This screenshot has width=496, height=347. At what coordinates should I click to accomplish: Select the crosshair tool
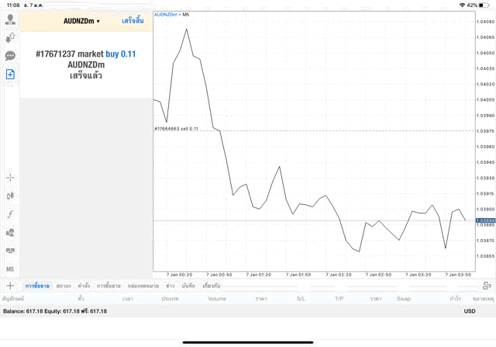(10, 177)
